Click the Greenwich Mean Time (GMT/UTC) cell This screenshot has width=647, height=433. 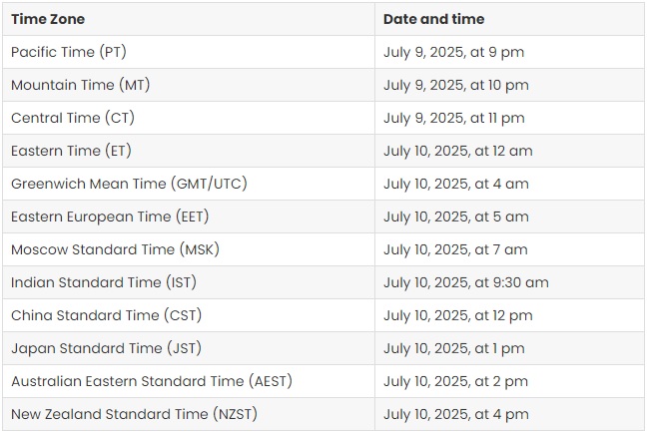click(189, 184)
